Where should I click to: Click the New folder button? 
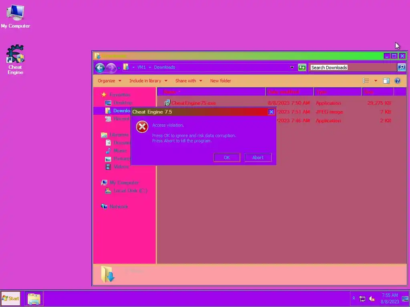(221, 81)
